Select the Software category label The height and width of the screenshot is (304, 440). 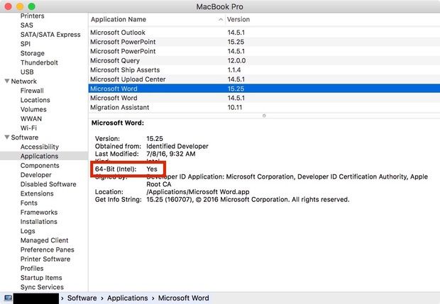point(25,137)
